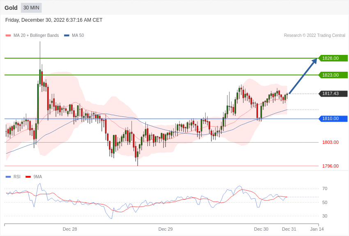
Task: Click the 1817.43 current price tag
Action: coord(333,93)
